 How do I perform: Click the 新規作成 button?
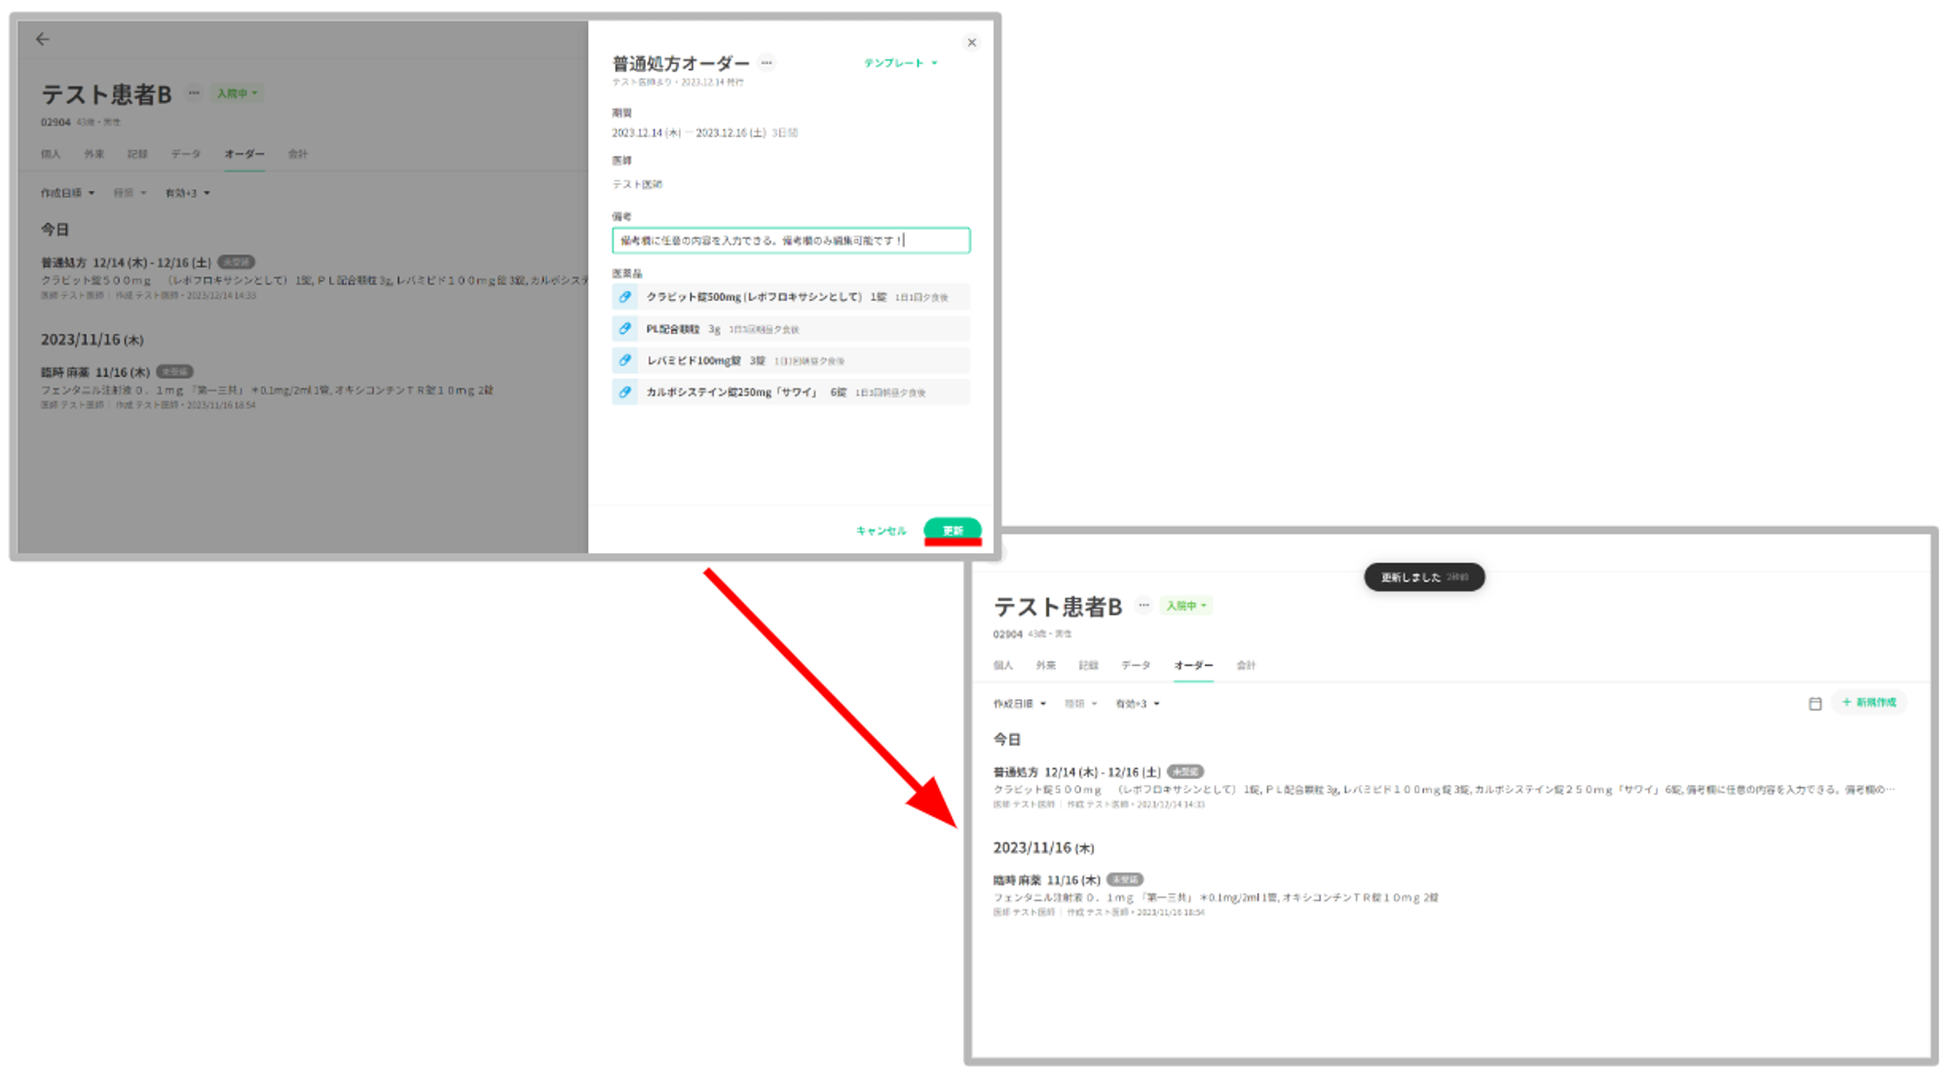tap(1869, 702)
